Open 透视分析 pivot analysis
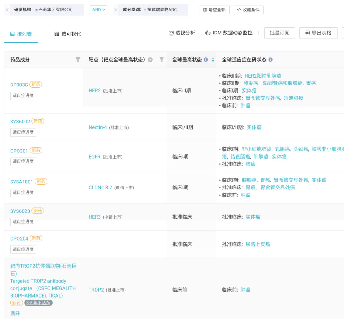The image size is (344, 319). click(182, 33)
